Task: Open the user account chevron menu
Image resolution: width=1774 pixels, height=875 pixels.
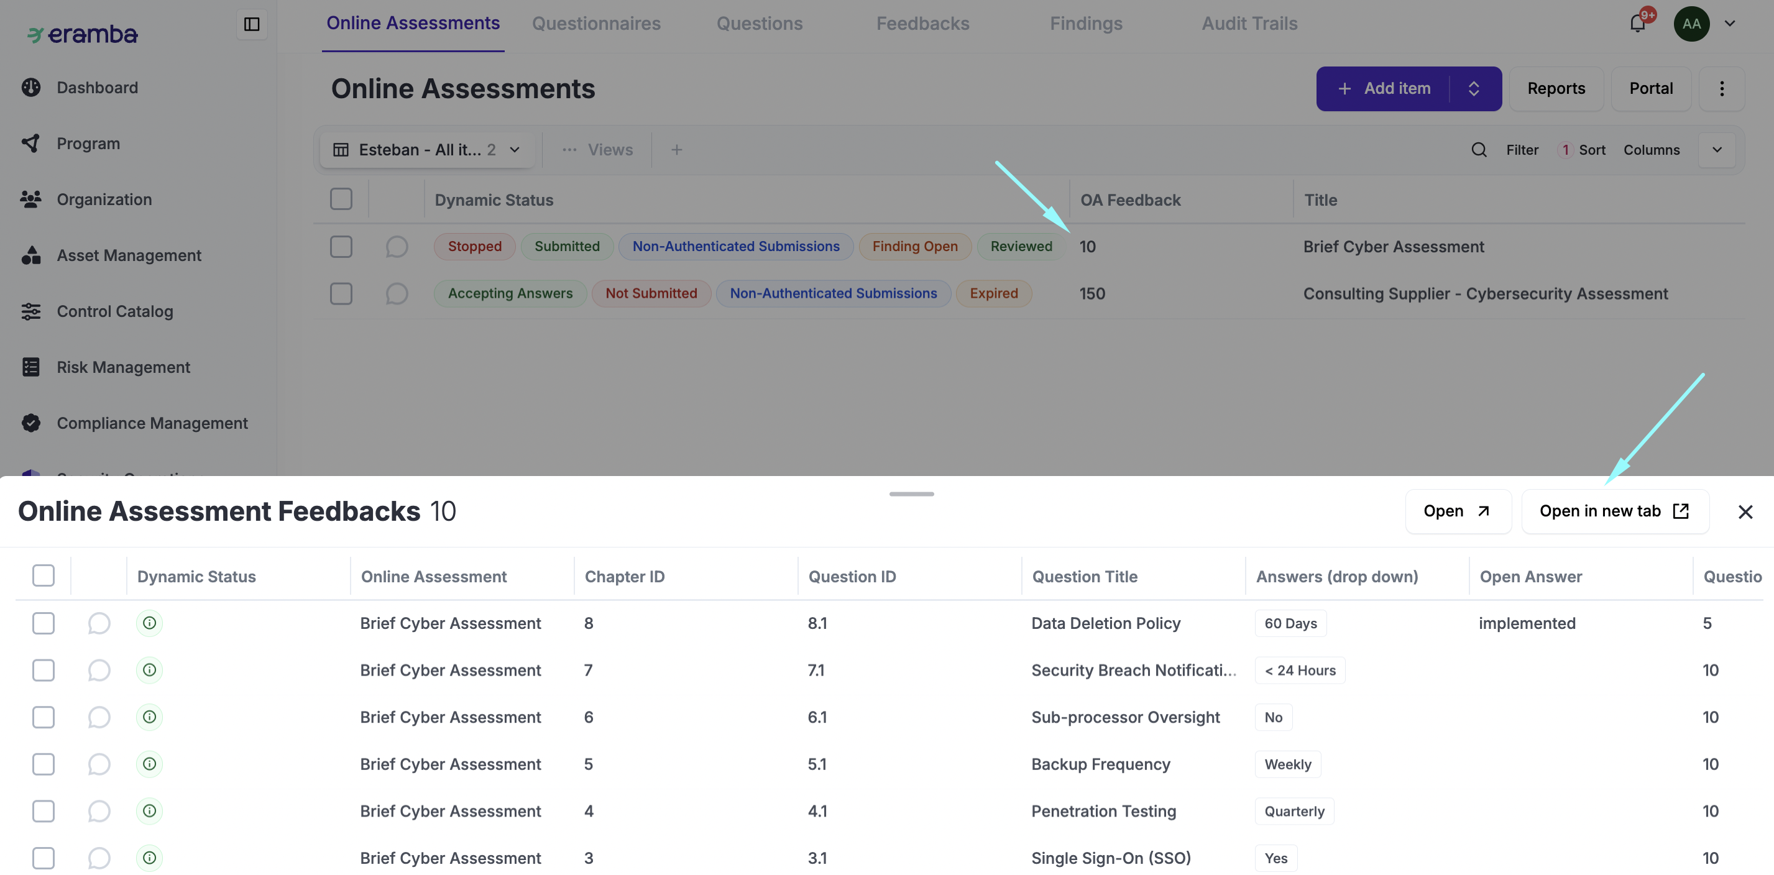Action: point(1729,24)
